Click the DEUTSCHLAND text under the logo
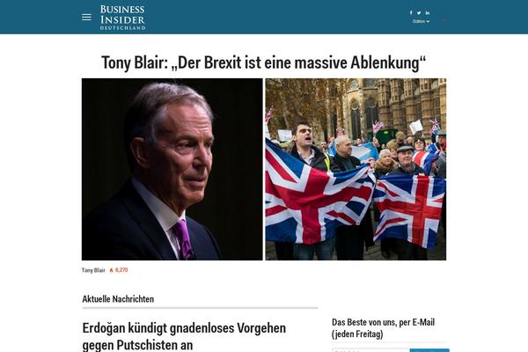Screen dimensions: 528x352 (x=122, y=28)
